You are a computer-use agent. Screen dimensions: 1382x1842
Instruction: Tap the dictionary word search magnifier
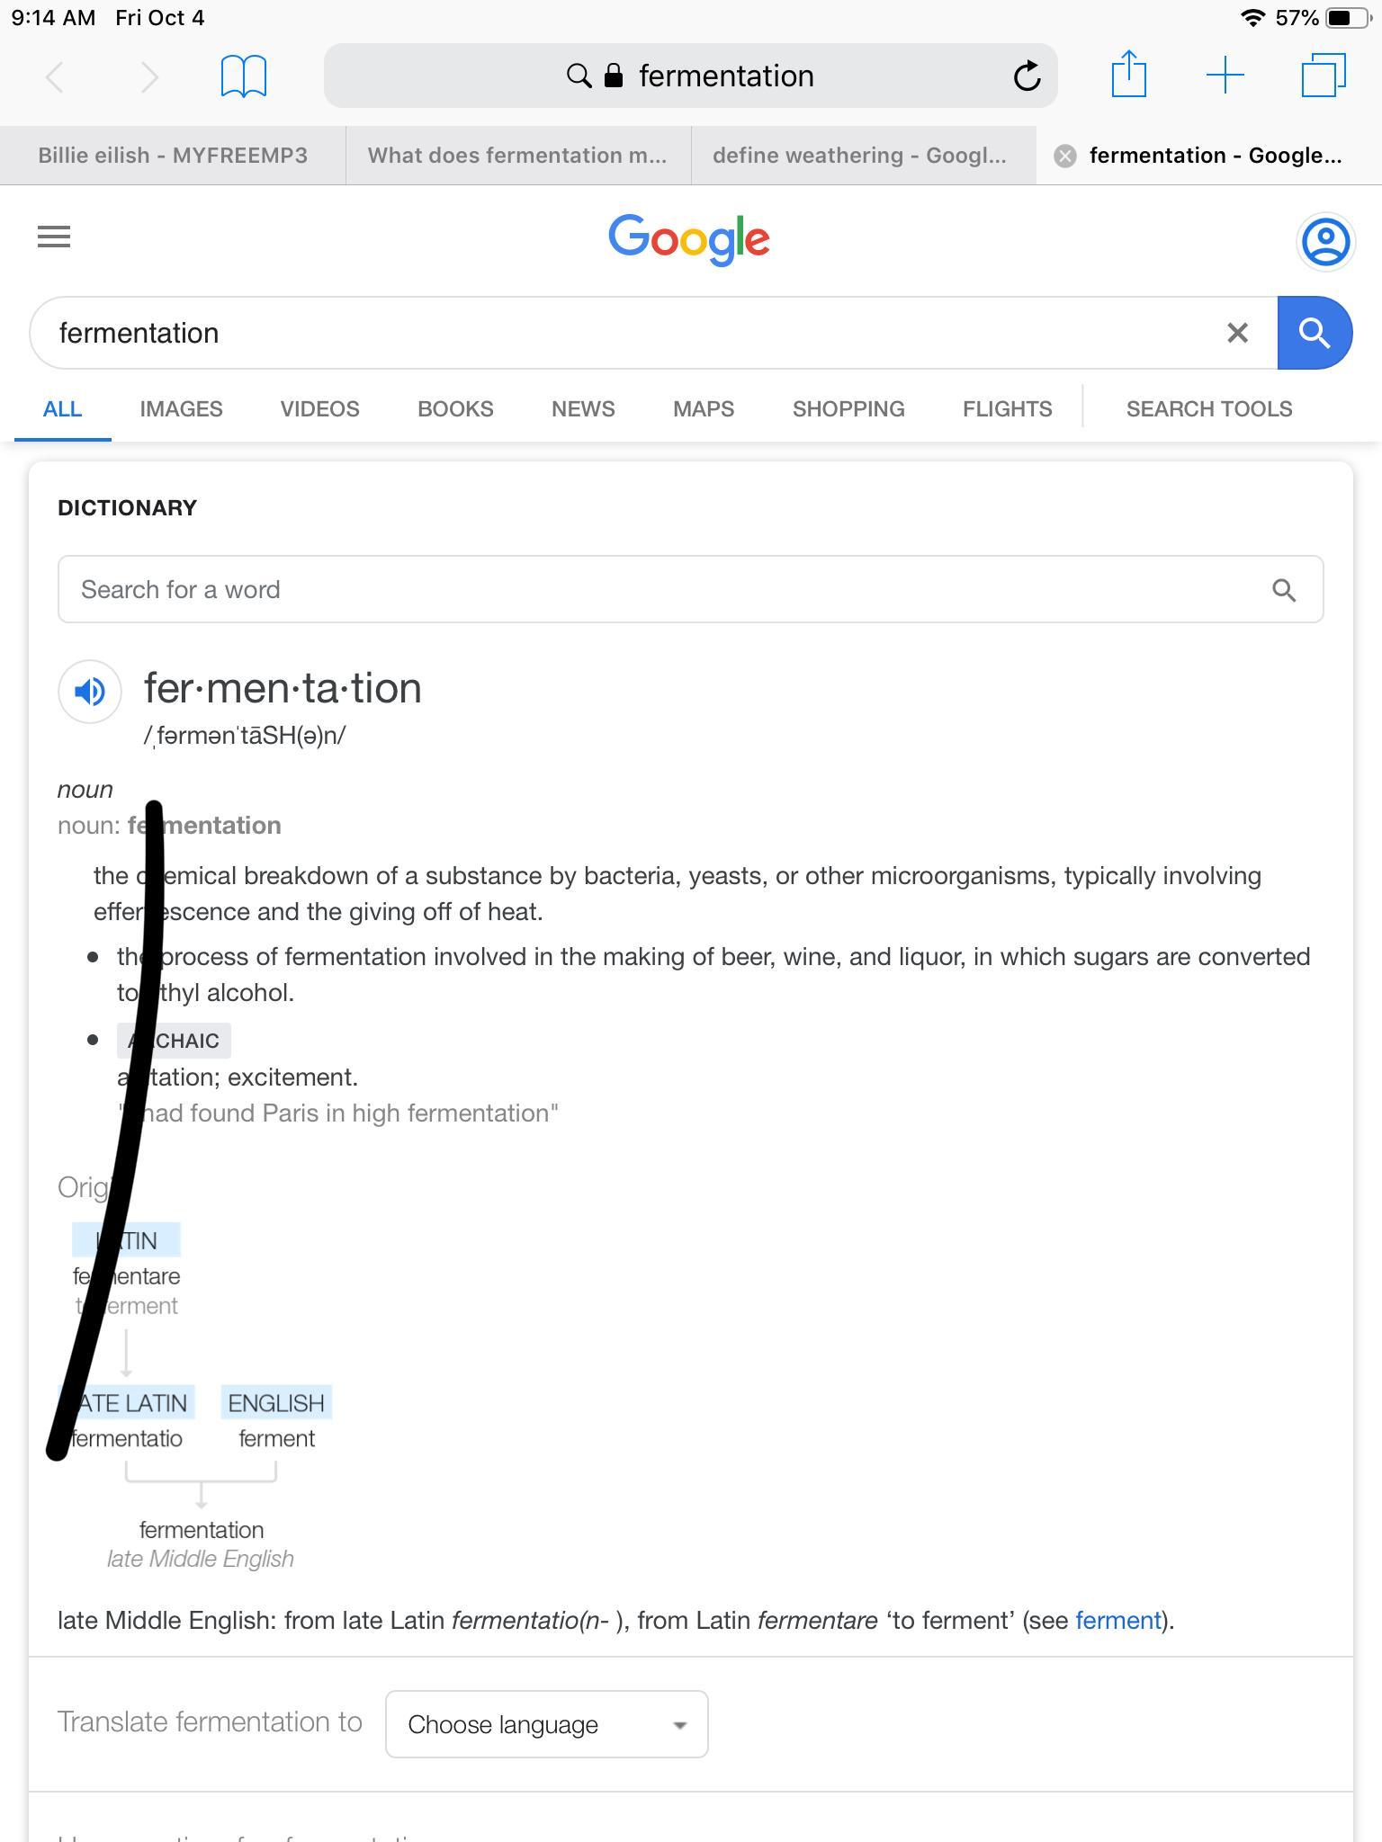(1284, 590)
